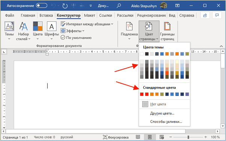Image resolution: width=226 pixels, height=141 pixels.
Task: Expand Themes (Темы) dropdown arrow
Action: point(9,39)
